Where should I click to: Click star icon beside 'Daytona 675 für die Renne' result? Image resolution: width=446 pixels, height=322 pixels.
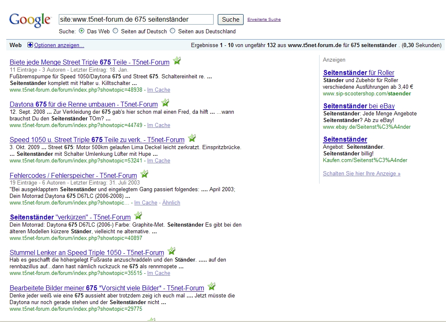point(165,102)
